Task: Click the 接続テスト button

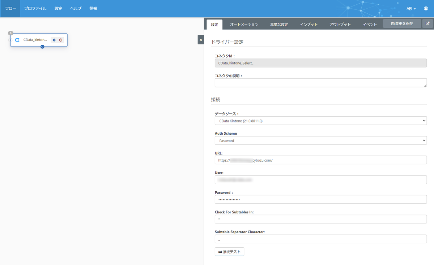Action: (229, 252)
